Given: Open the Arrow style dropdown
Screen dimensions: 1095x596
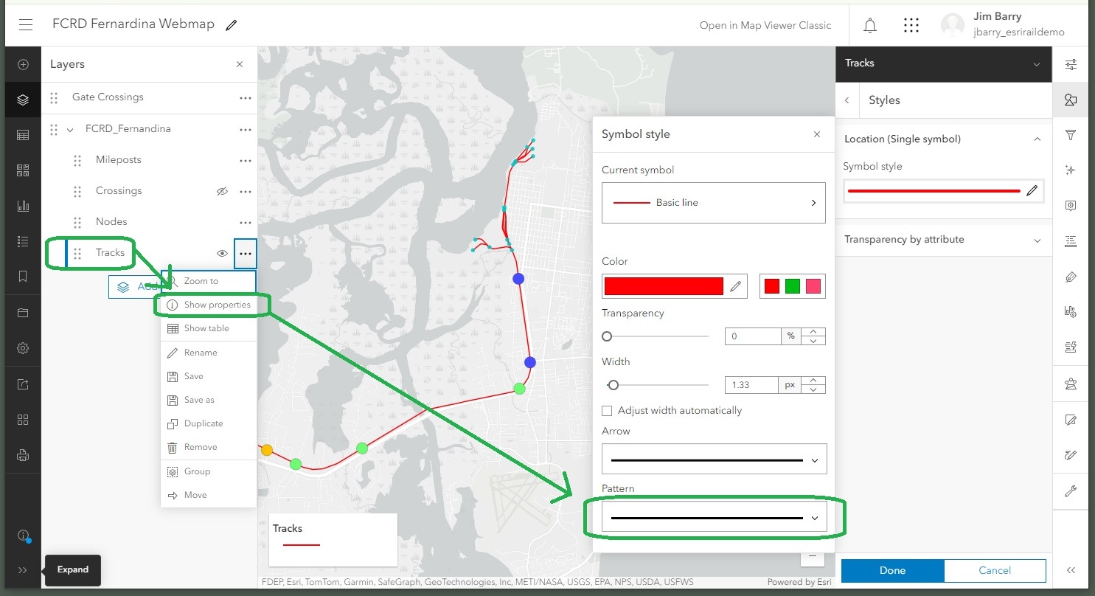Looking at the screenshot, I should pos(712,458).
